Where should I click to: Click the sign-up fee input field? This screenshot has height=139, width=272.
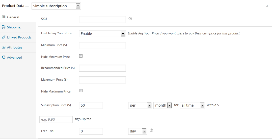tap(56, 119)
